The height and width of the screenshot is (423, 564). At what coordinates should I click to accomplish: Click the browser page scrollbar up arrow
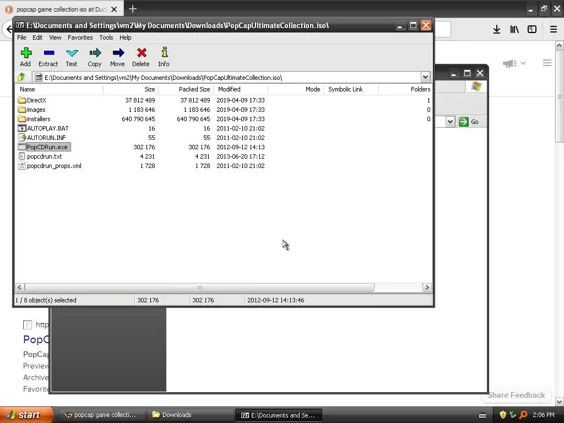559,45
